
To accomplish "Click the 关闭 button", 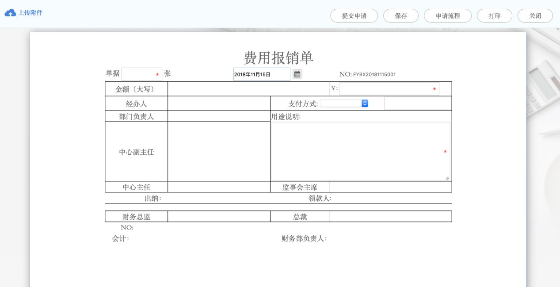I will [x=535, y=15].
